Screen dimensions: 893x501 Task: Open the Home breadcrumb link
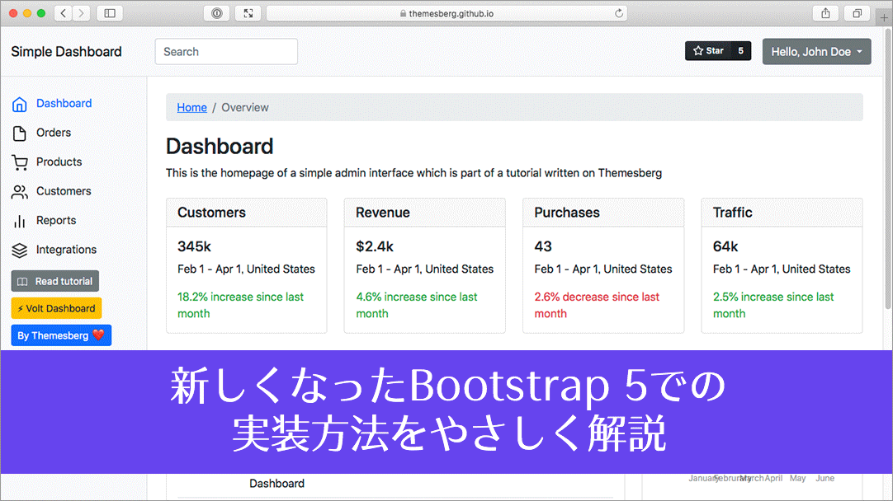(x=191, y=107)
